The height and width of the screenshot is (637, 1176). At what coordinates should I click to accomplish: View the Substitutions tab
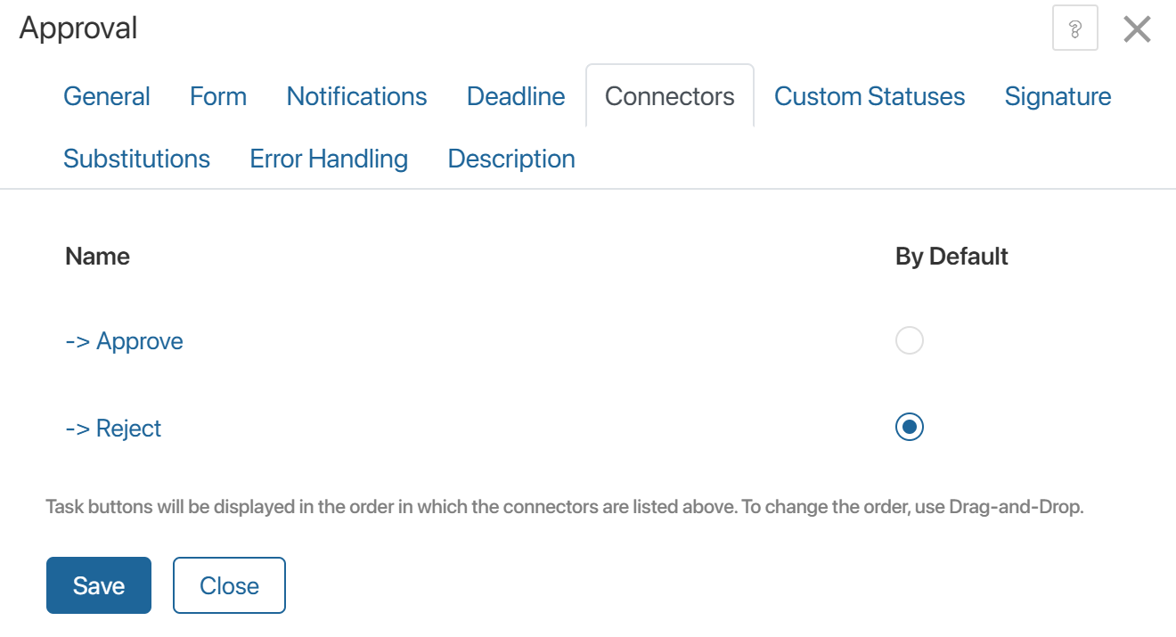(x=136, y=159)
